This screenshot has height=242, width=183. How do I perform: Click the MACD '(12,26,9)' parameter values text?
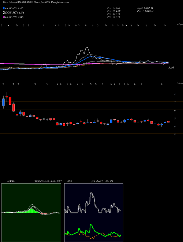48,181
